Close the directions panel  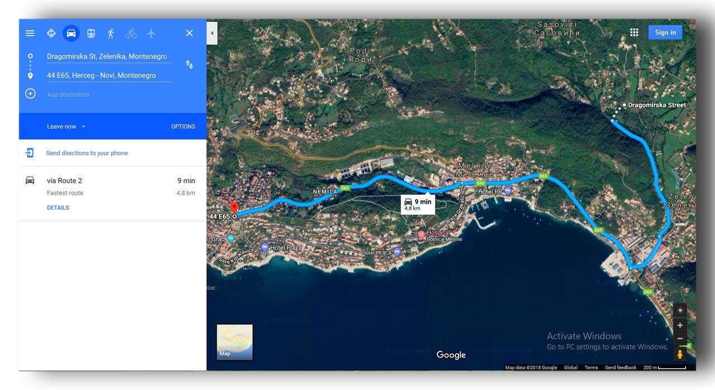[x=189, y=33]
